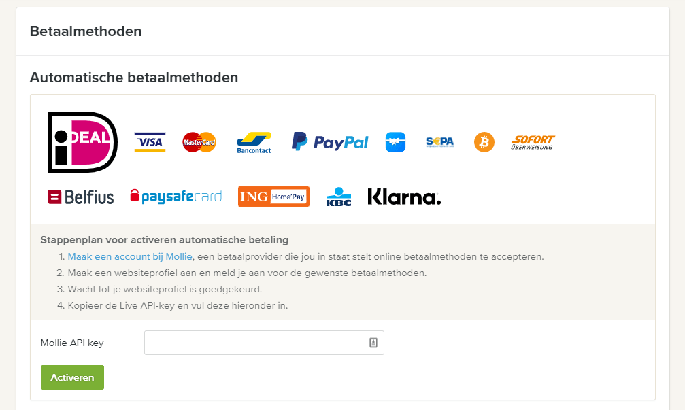685x410 pixels.
Task: Click the iDEAL payment logo
Action: (x=82, y=142)
